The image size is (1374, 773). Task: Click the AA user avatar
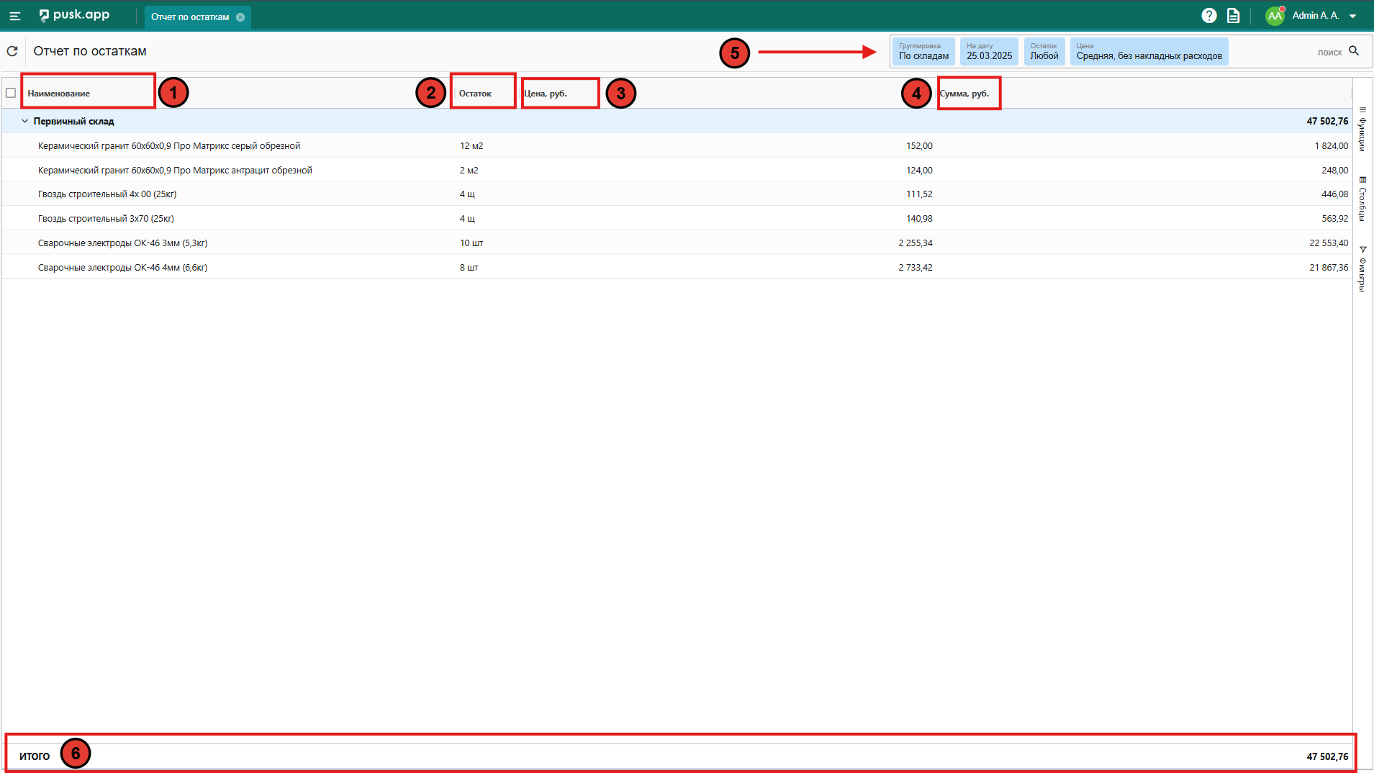click(1275, 16)
